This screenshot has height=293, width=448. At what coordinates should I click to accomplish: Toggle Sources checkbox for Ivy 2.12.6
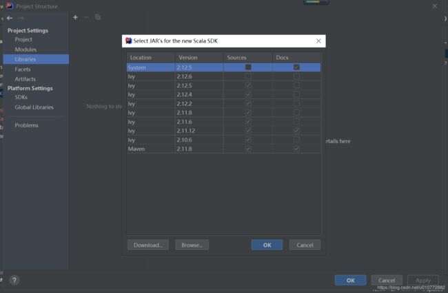pyautogui.click(x=248, y=76)
